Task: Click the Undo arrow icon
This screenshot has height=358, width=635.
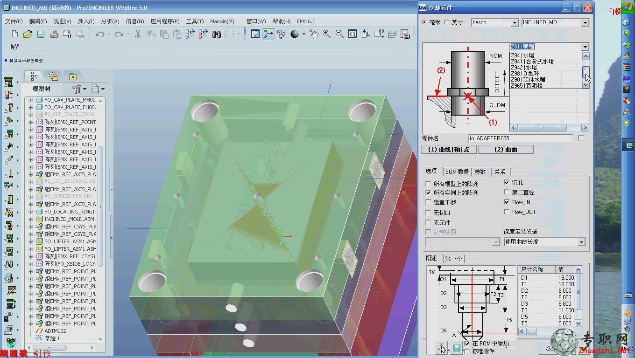Action: [x=99, y=34]
